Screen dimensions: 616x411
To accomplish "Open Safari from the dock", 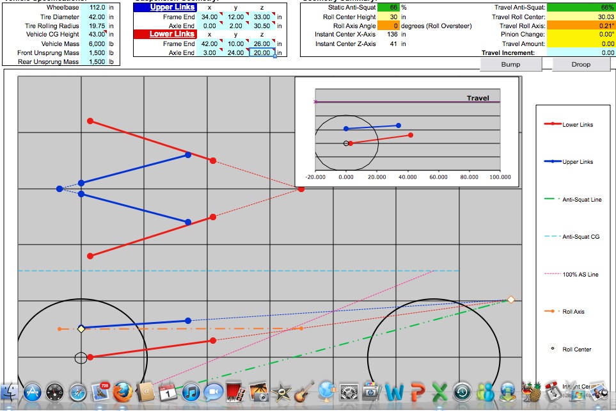I will [77, 391].
